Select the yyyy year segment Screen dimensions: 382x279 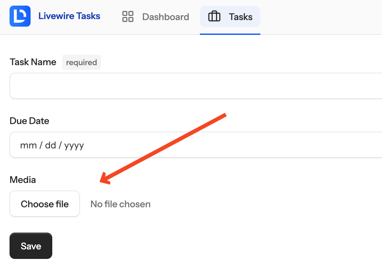[74, 146]
